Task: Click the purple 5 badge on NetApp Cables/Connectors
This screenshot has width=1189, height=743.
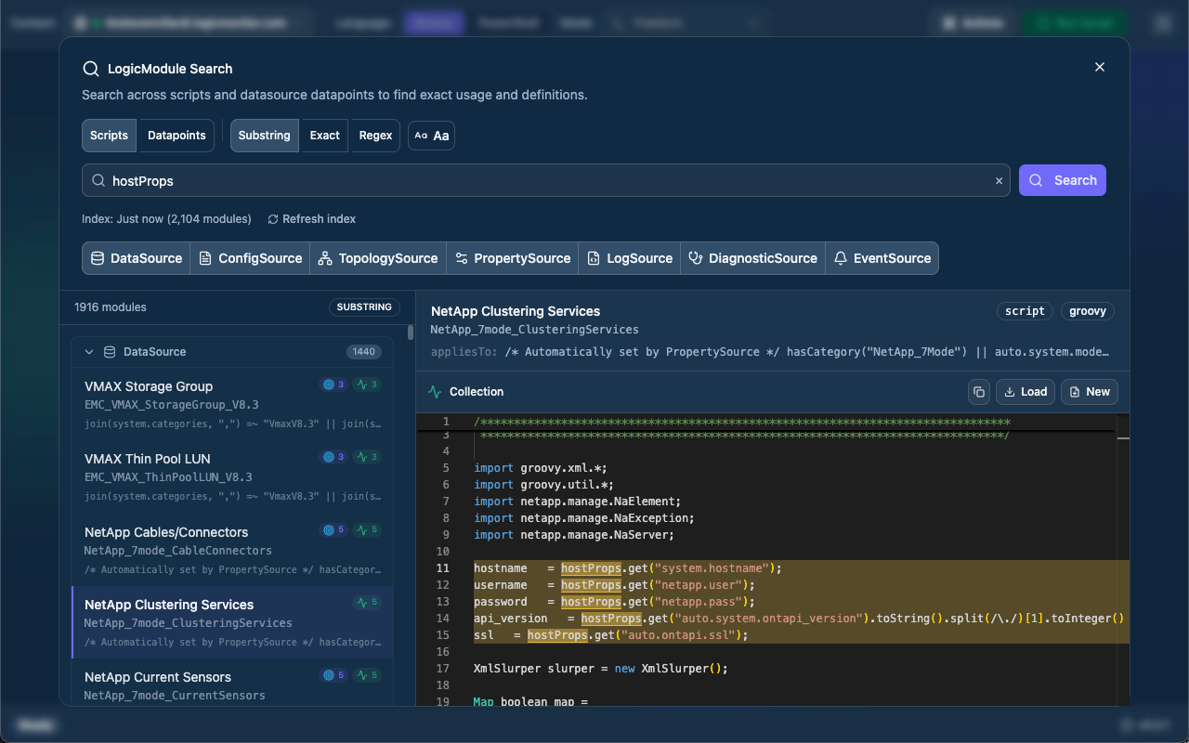Action: point(333,530)
